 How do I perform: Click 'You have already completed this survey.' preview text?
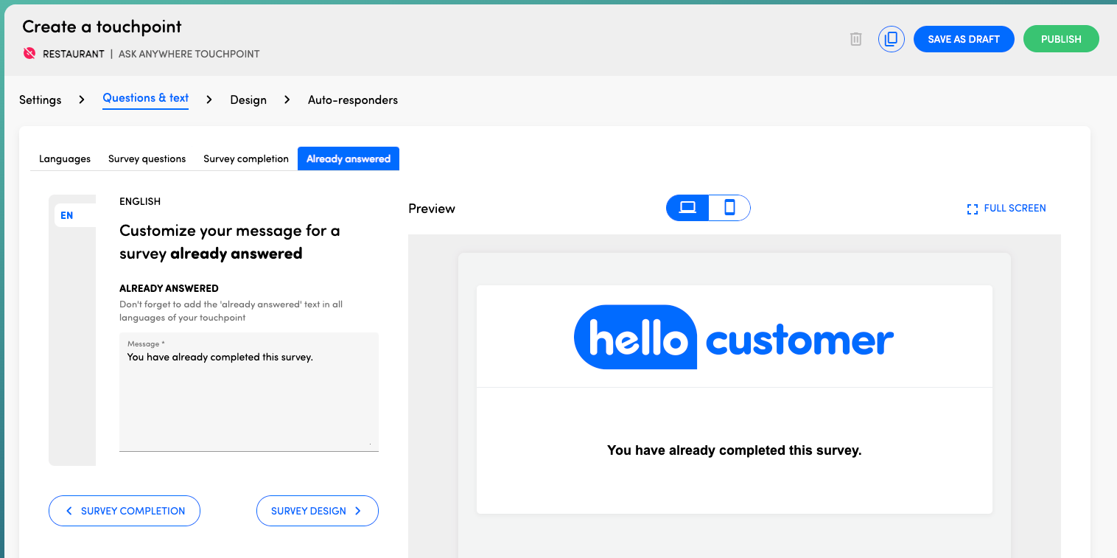click(734, 450)
